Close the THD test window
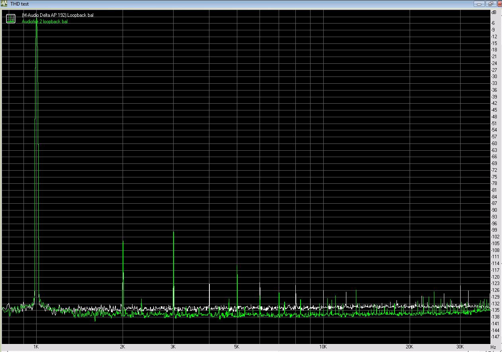This screenshot has width=502, height=352. [x=500, y=4]
